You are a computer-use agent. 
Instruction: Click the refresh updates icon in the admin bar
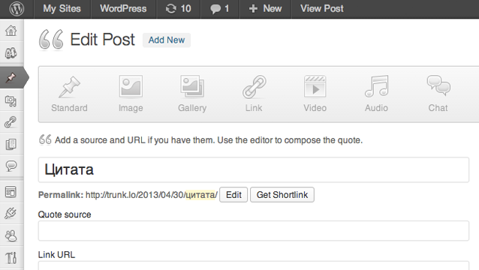point(170,9)
